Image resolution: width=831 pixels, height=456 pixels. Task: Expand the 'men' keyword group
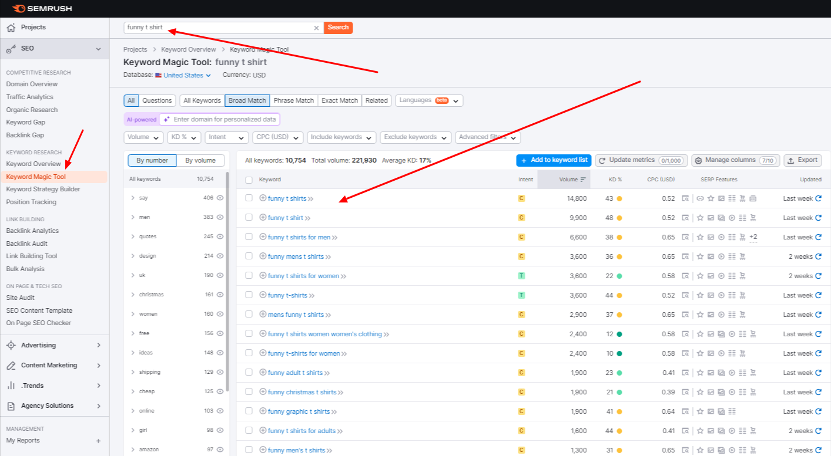(133, 217)
